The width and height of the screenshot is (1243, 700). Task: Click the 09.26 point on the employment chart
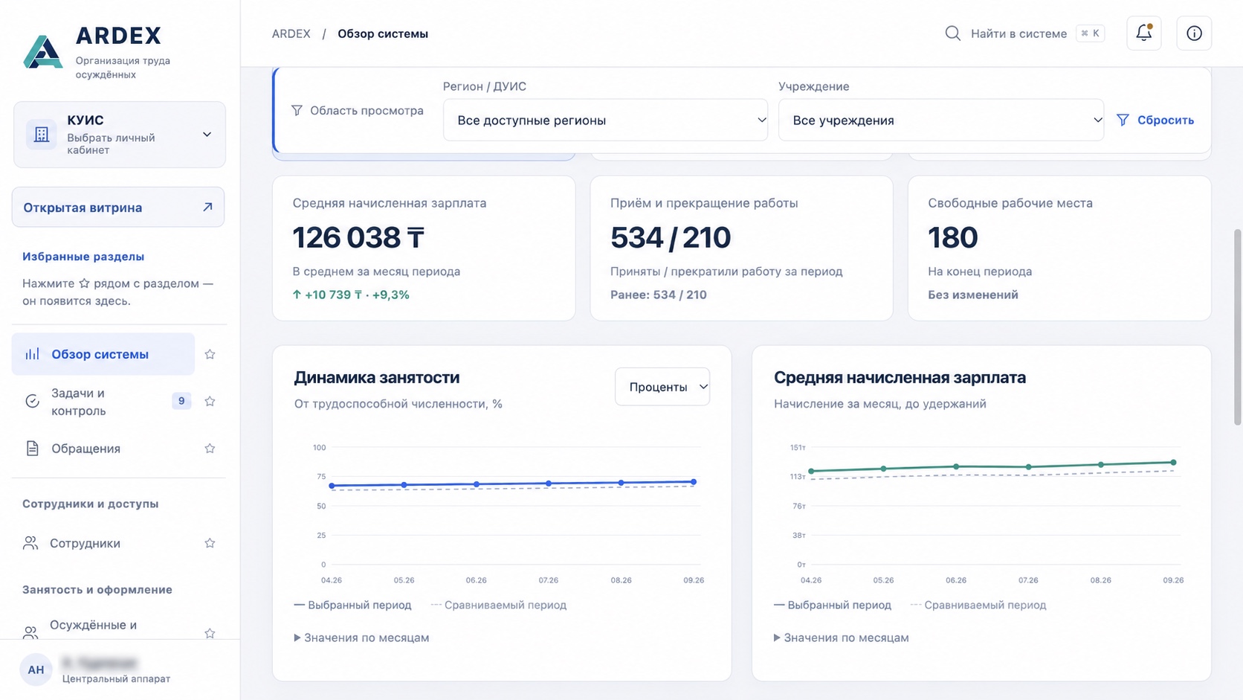[x=694, y=482]
